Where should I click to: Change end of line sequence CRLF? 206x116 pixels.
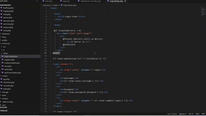coord(197,114)
